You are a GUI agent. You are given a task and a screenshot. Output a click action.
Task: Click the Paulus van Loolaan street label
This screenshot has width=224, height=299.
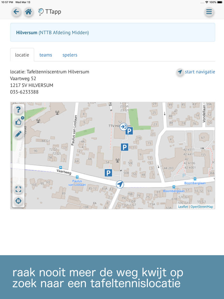pyautogui.click(x=74, y=130)
